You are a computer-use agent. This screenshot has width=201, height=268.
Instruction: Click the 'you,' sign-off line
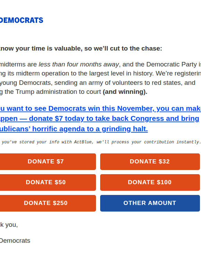9,225
